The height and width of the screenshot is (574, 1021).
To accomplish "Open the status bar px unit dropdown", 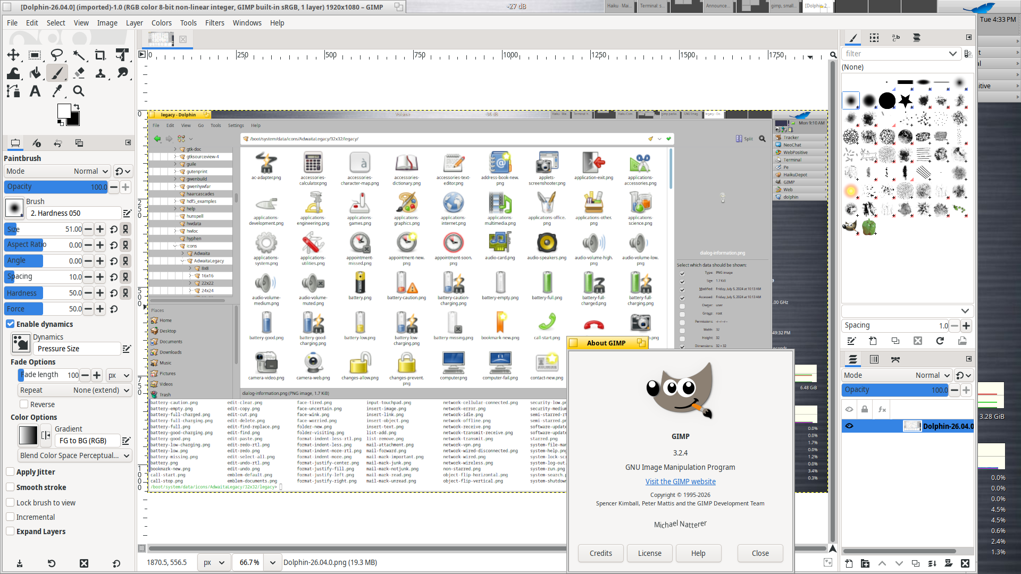I will [x=214, y=562].
